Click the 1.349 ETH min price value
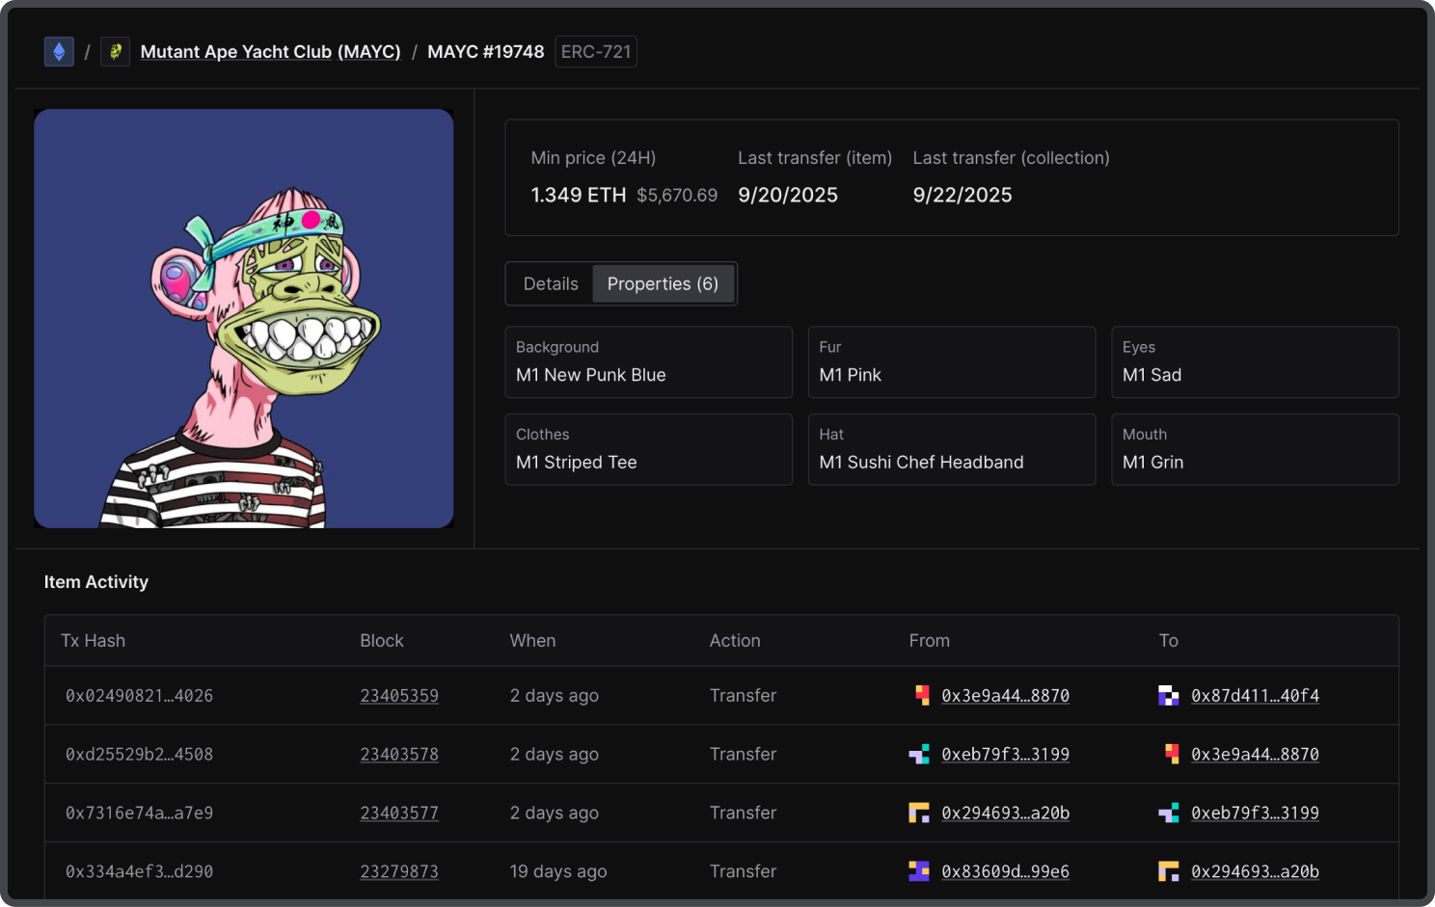 pyautogui.click(x=579, y=196)
